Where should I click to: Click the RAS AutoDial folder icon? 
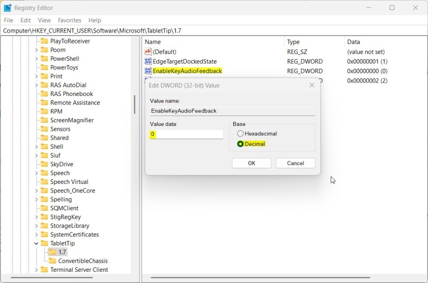coord(44,85)
